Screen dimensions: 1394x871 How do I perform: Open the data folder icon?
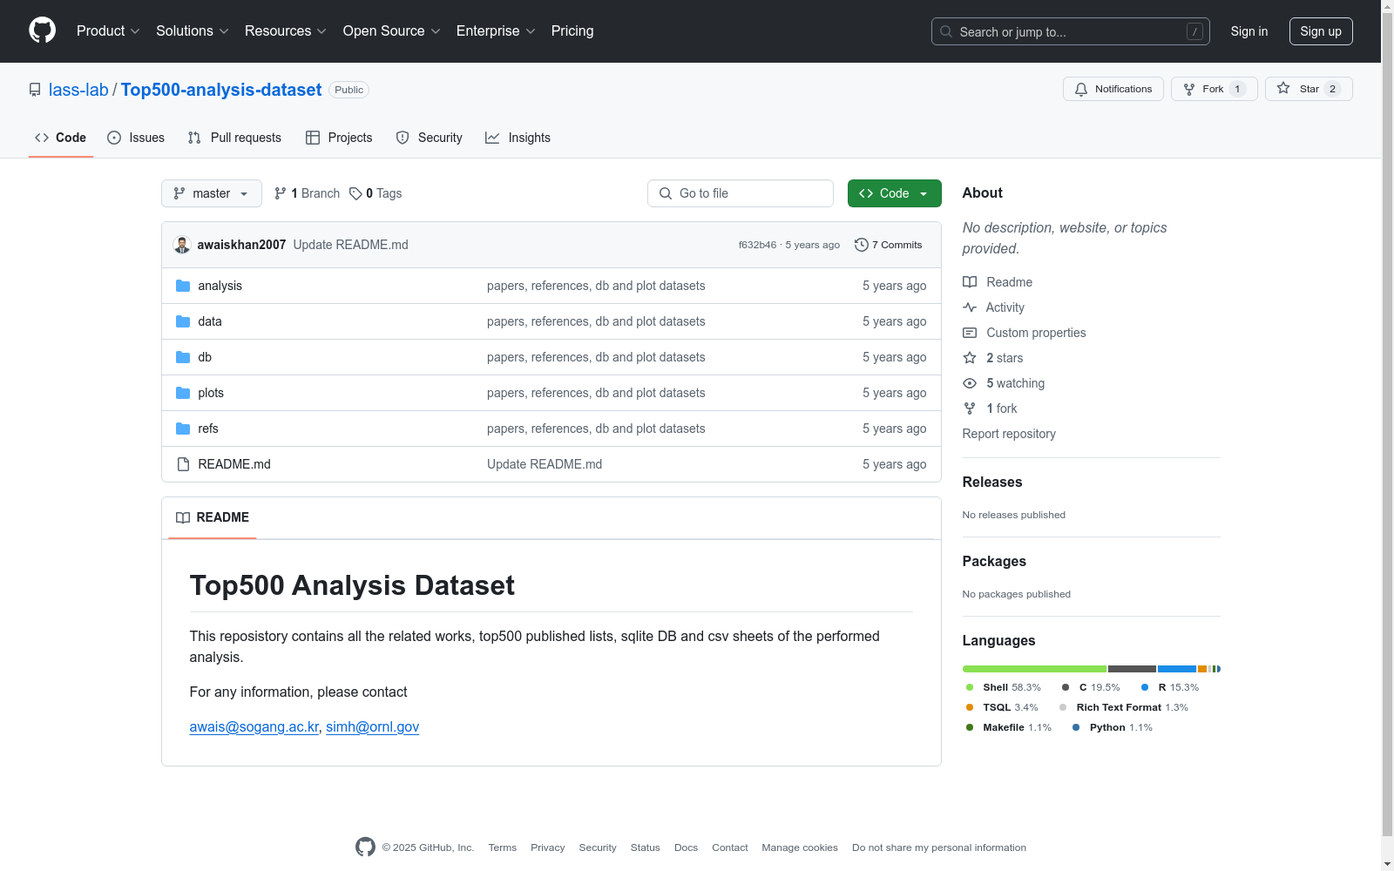(183, 321)
